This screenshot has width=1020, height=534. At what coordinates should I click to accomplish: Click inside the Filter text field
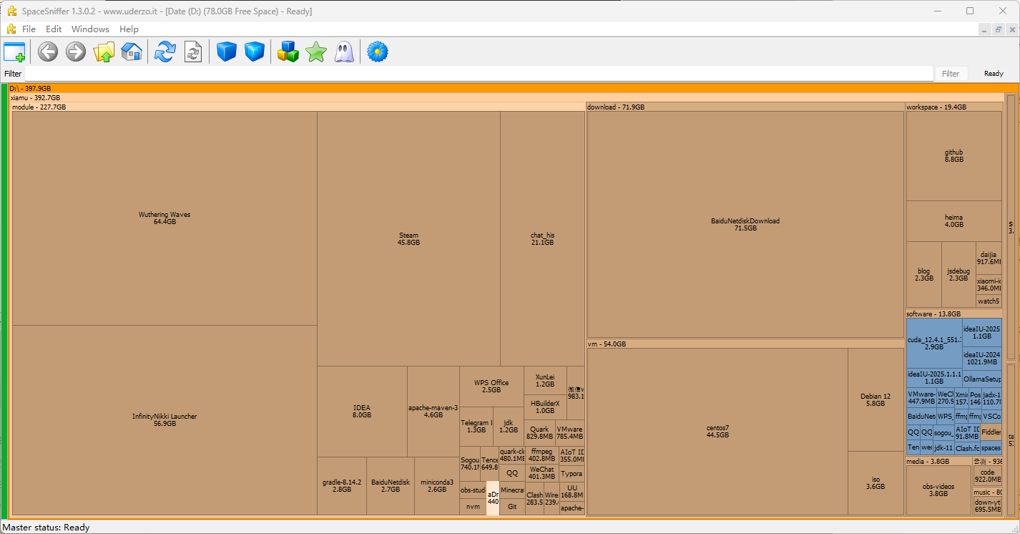click(x=479, y=74)
